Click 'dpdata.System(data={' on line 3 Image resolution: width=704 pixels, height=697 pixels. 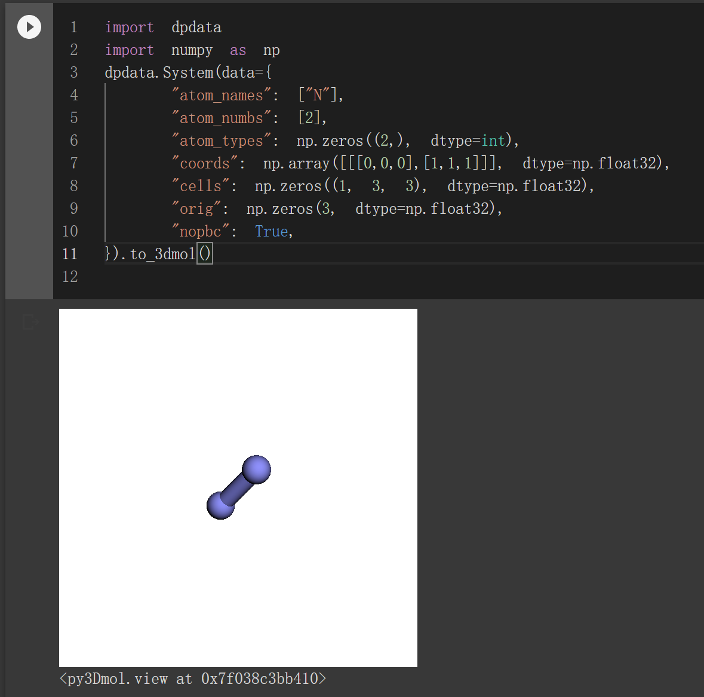(x=188, y=72)
